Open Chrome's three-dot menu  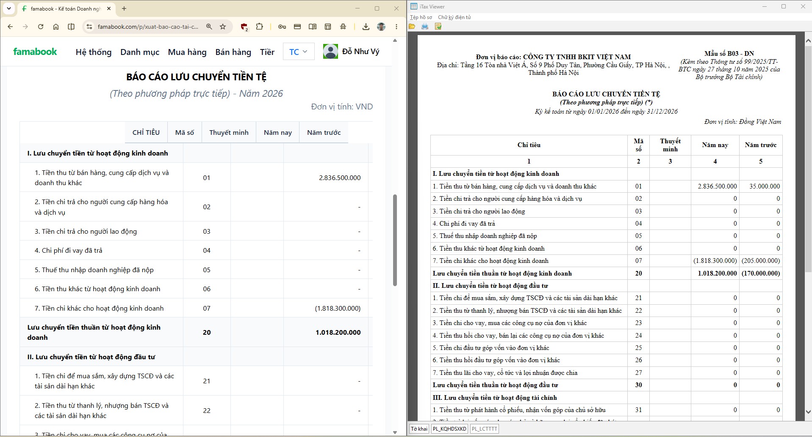point(396,27)
